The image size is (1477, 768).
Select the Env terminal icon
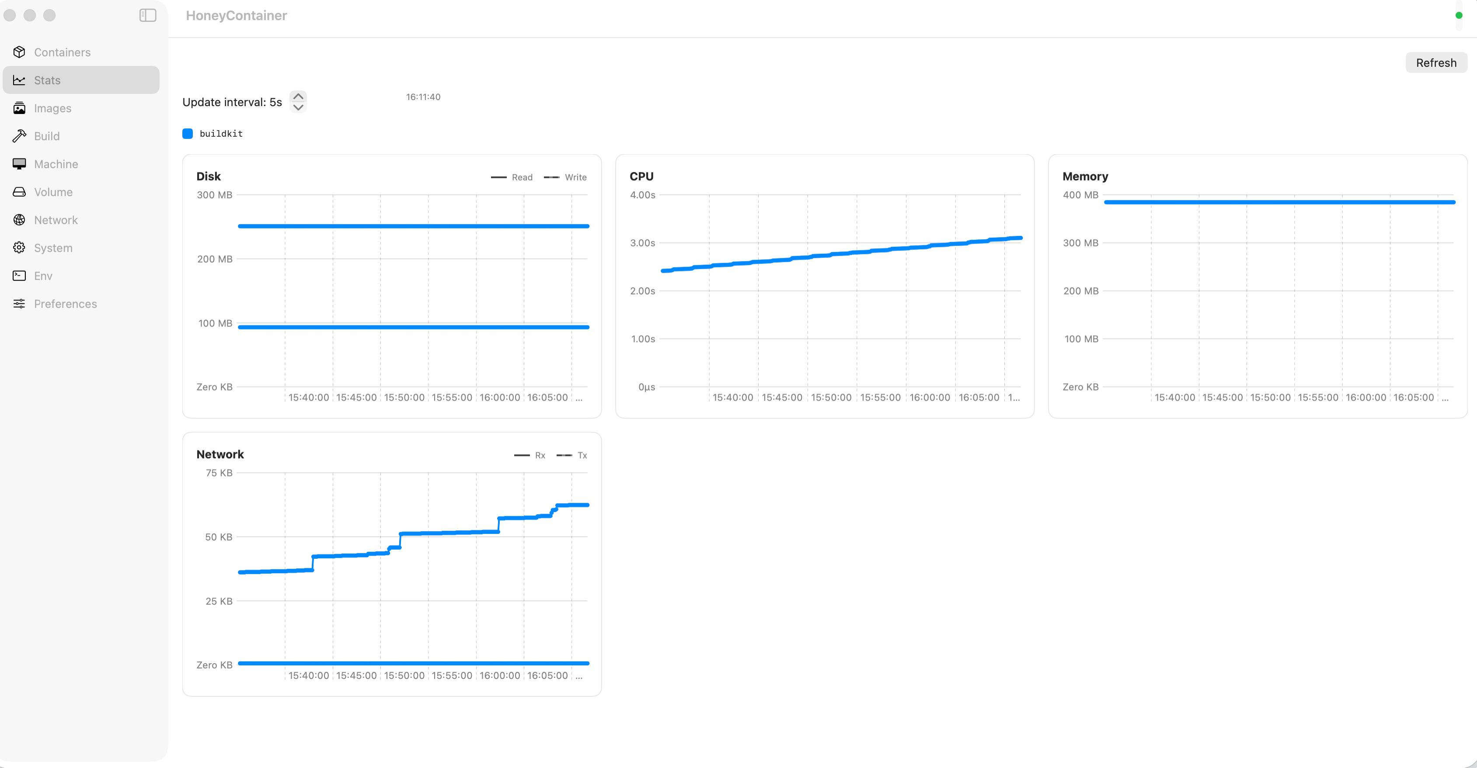pyautogui.click(x=19, y=276)
